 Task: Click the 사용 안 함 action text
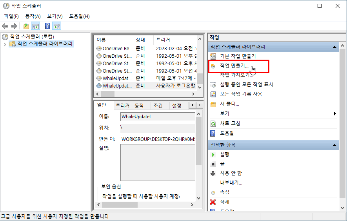[231, 174]
